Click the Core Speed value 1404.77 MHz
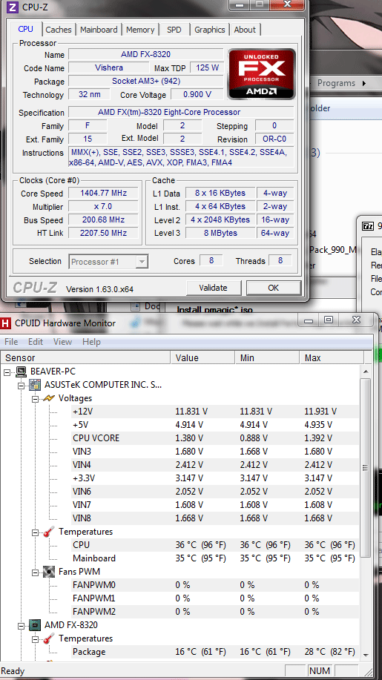382x680 pixels. 103,194
